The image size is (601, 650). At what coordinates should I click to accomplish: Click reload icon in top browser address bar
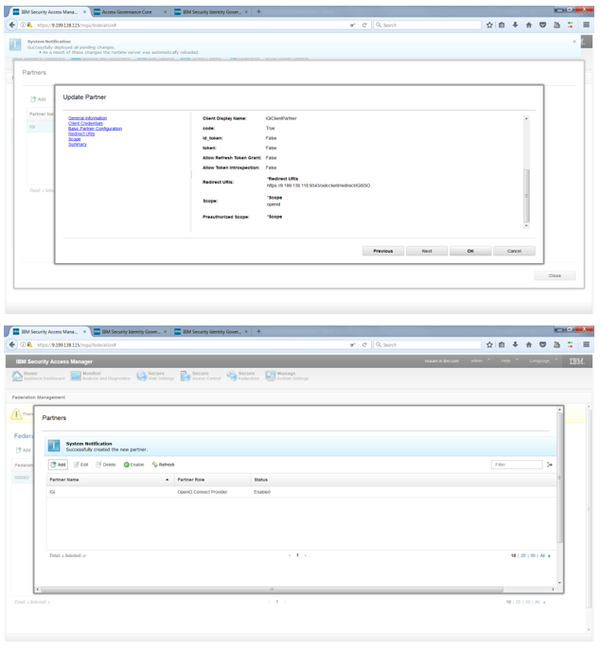tap(364, 26)
